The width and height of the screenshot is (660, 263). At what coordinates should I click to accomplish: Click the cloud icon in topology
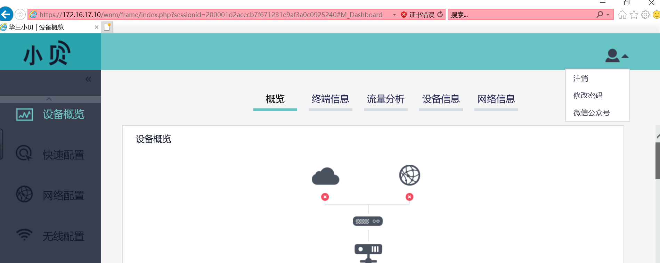[325, 176]
